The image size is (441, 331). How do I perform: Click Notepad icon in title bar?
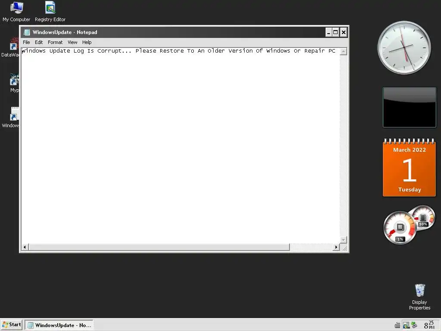[27, 32]
